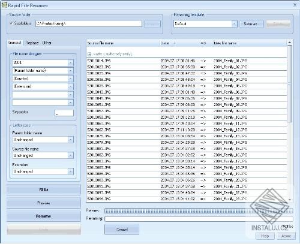Click the Cancel button
300x244 pixels.
pos(122,230)
